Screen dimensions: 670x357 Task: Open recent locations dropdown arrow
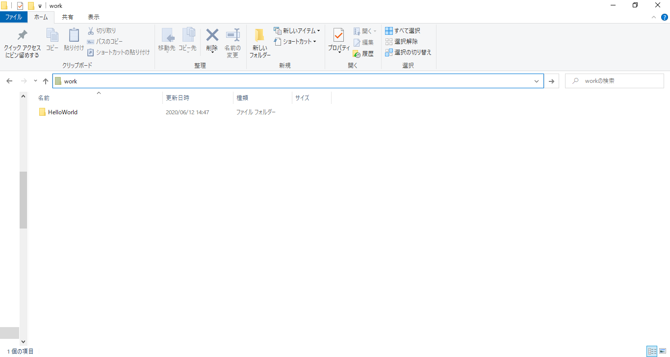(35, 81)
